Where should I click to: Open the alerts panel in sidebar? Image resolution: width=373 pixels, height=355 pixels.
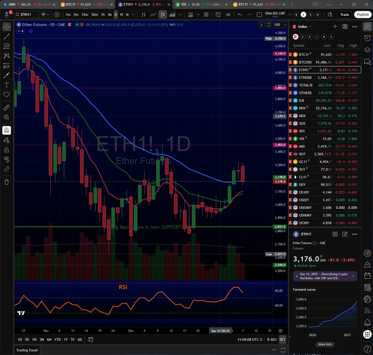pyautogui.click(x=367, y=38)
